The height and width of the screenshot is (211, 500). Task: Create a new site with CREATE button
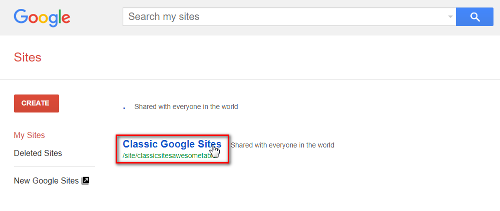pos(37,103)
